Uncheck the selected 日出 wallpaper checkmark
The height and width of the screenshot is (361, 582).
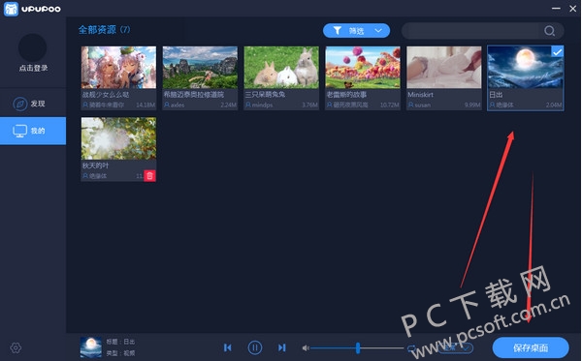pos(557,52)
